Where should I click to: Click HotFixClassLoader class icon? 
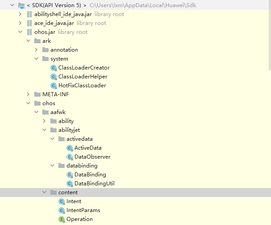[53, 86]
